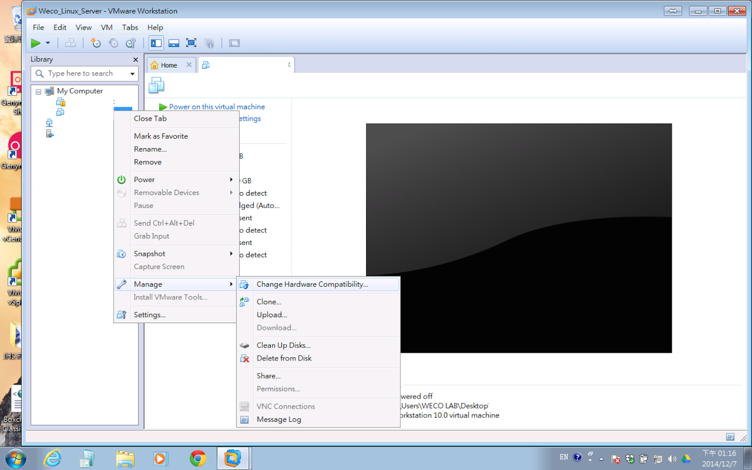
Task: Choose Close Tab in the context menu
Action: (x=177, y=119)
